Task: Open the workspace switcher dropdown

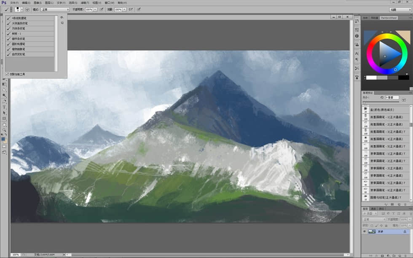Action: click(x=400, y=10)
